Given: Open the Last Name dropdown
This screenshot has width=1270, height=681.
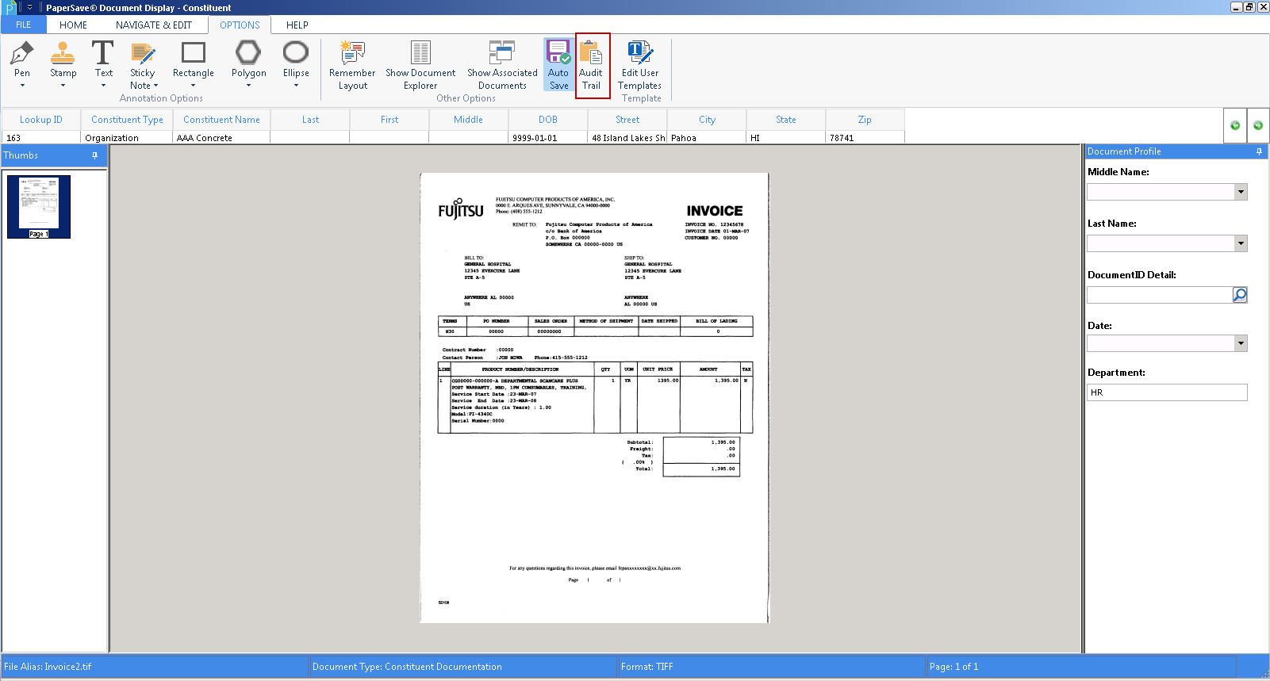Looking at the screenshot, I should (1241, 243).
